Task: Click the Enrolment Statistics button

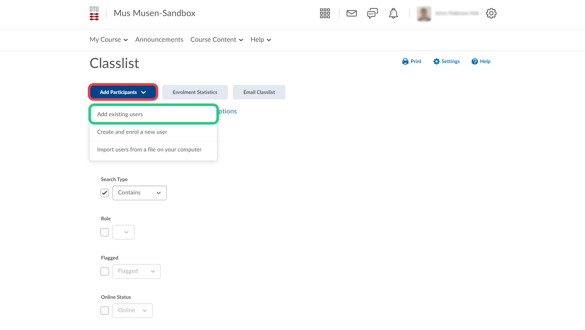Action: coord(195,92)
